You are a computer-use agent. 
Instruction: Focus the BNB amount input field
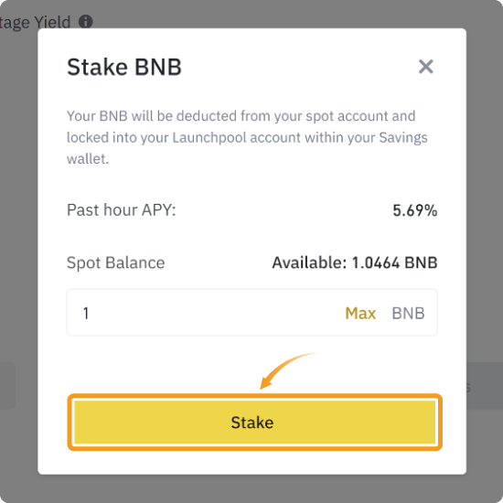click(x=251, y=313)
